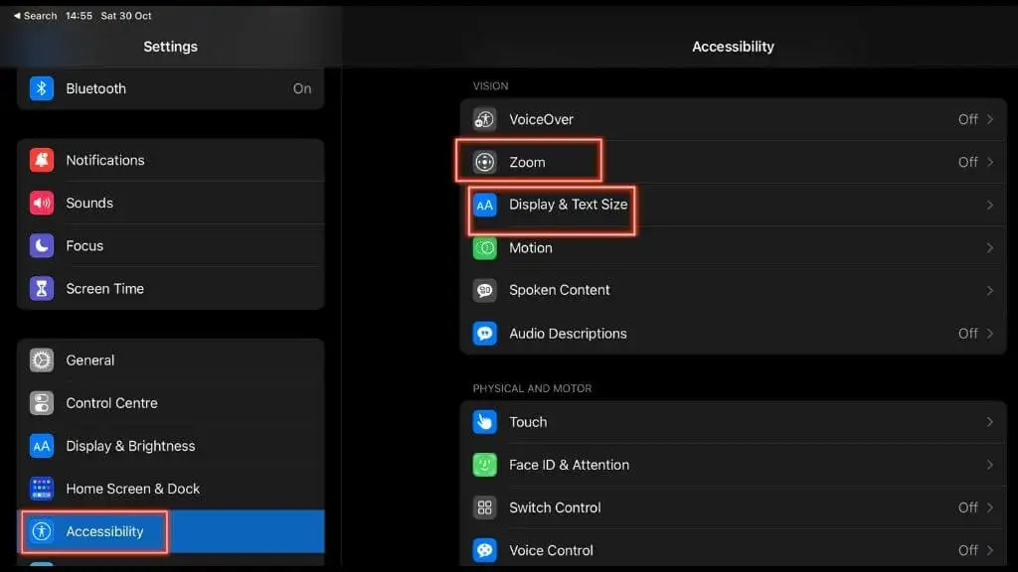
Task: Open Home Screen & Dock settings
Action: (x=171, y=489)
